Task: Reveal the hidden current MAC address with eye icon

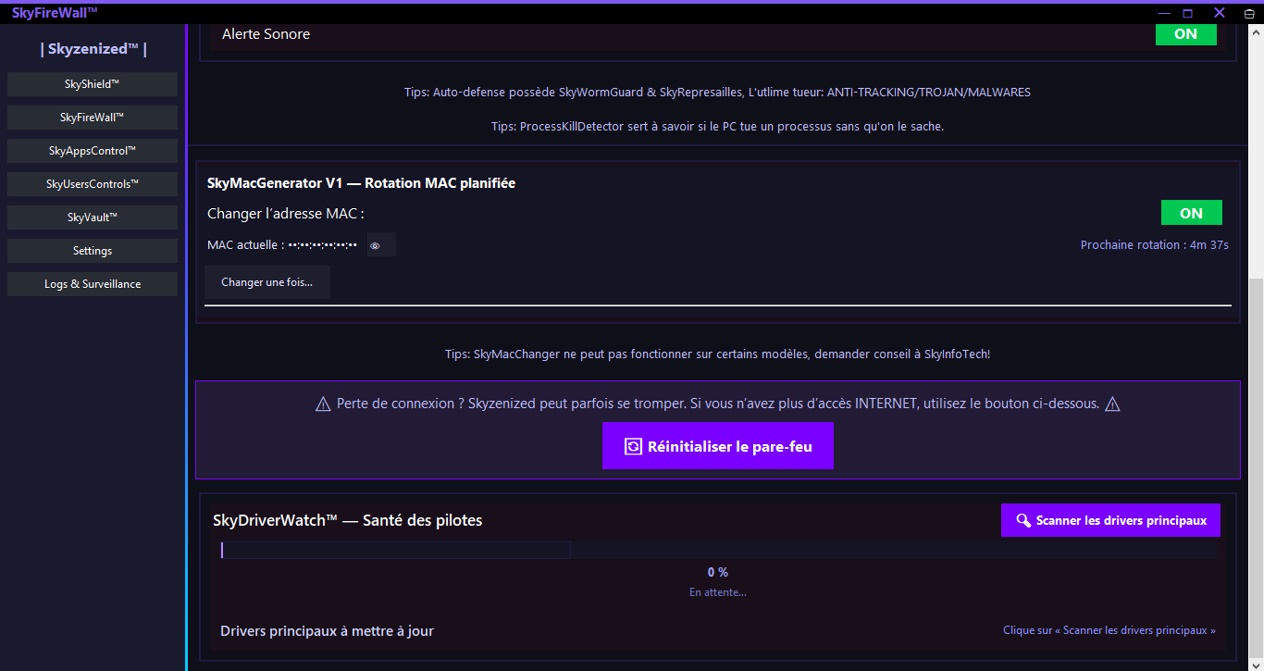Action: (x=375, y=245)
